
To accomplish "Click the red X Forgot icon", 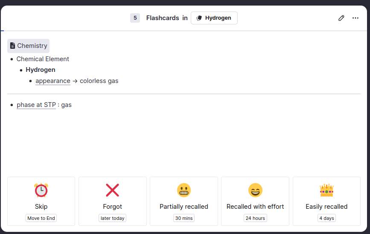I will point(112,190).
